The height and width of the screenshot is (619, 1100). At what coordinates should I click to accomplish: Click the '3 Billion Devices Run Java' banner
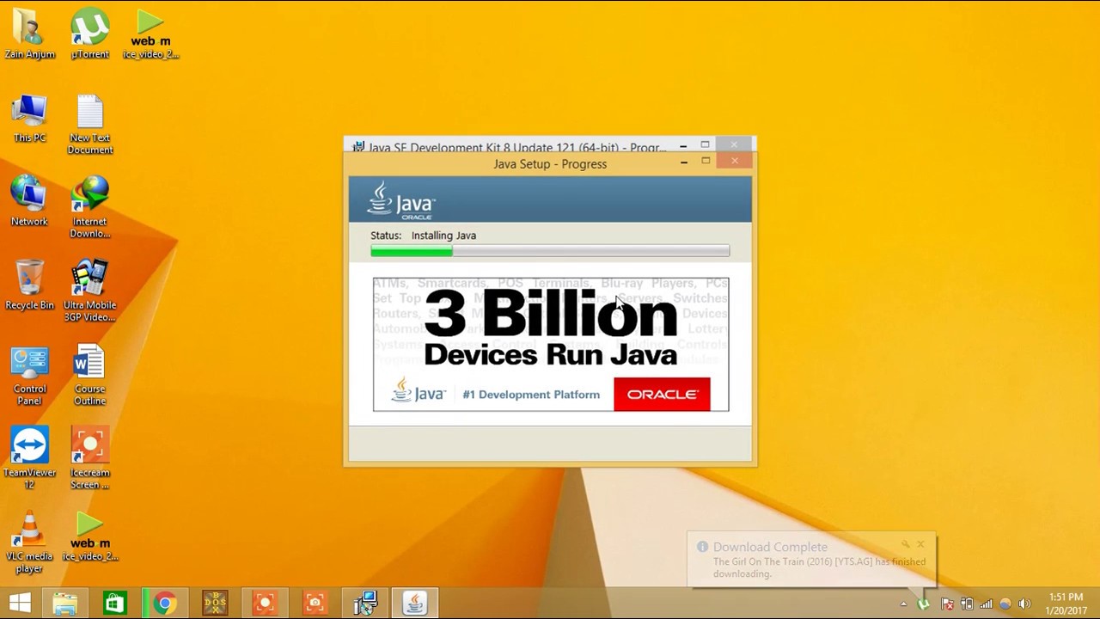[x=550, y=344]
